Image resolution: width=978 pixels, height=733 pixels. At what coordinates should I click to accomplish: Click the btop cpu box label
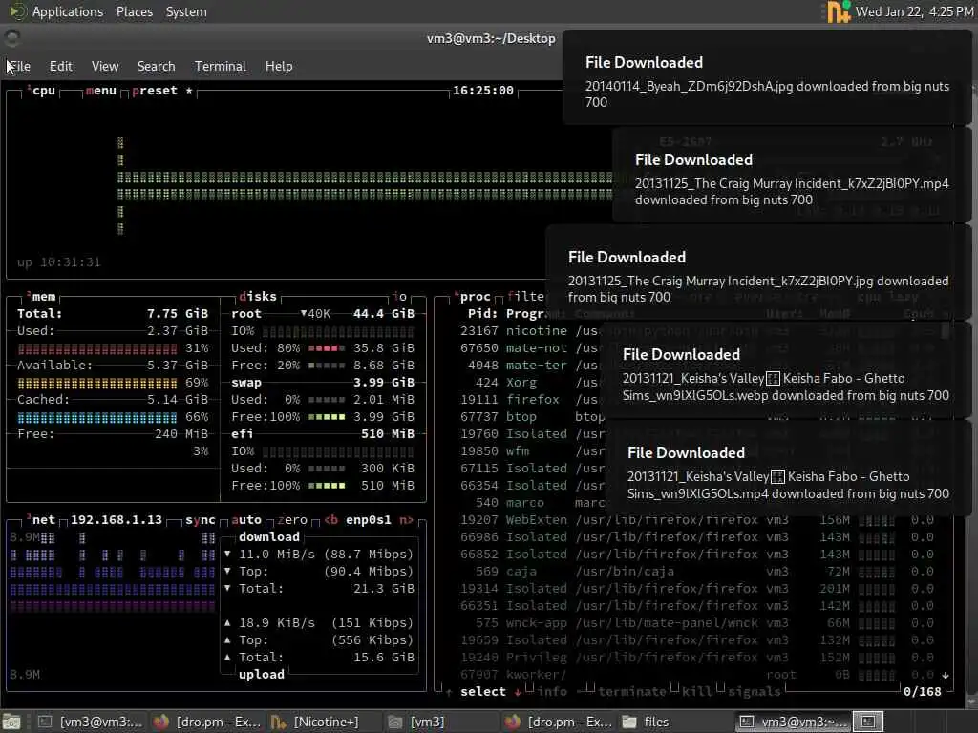pyautogui.click(x=42, y=91)
